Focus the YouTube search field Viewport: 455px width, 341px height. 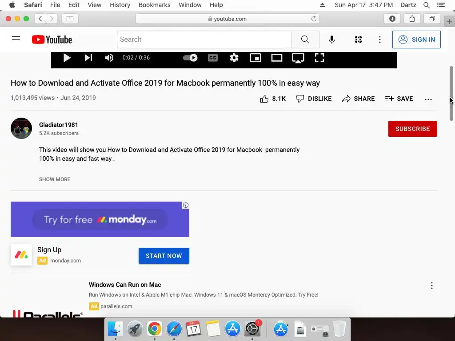(204, 40)
